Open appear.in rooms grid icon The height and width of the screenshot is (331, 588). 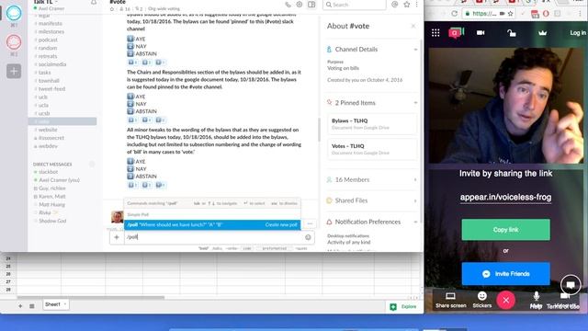click(435, 33)
